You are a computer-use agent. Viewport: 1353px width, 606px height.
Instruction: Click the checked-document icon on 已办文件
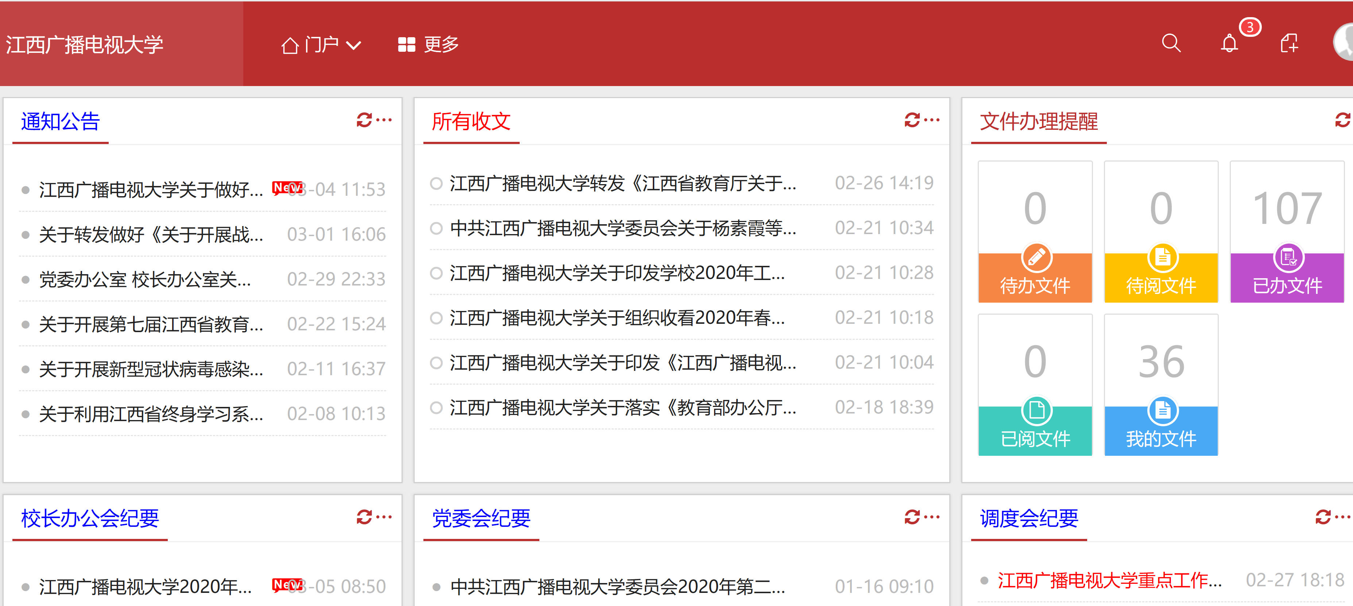pos(1288,257)
